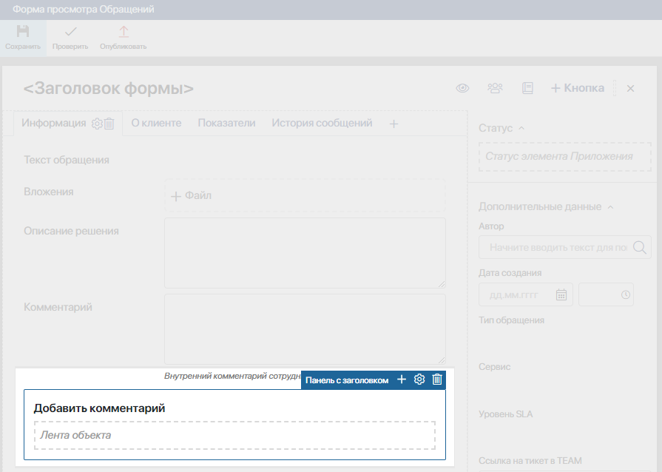Open the История сообщений tab
Image resolution: width=662 pixels, height=472 pixels.
tap(322, 123)
